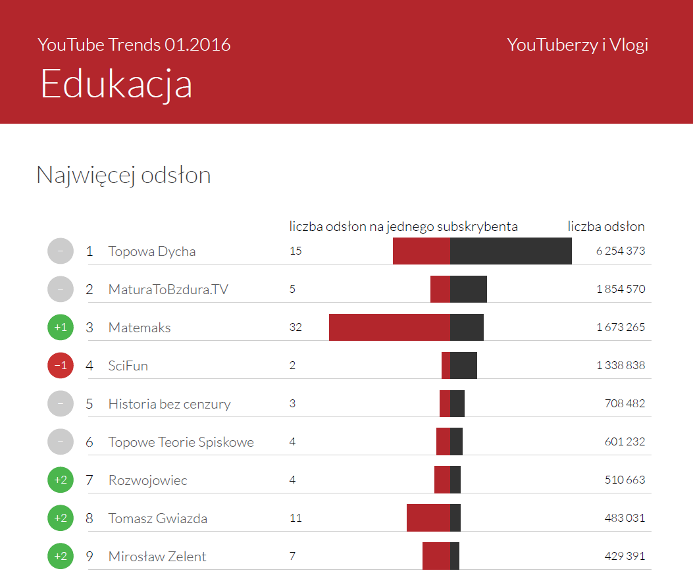Open the MaturaToBzdura.TV channel name
This screenshot has height=579, width=693.
pos(168,289)
